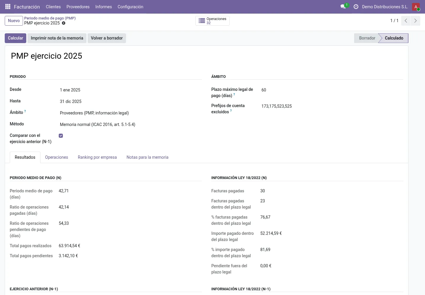The image size is (425, 295).
Task: Open the activities clock icon
Action: click(x=356, y=6)
